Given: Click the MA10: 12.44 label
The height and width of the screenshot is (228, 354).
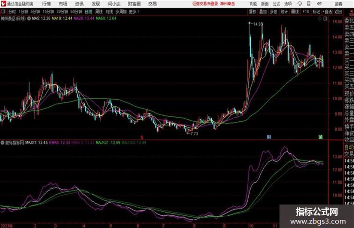Looking at the screenshot, I should coord(62,18).
